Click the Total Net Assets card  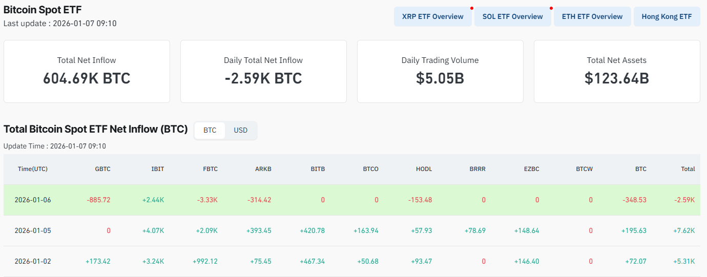[617, 71]
